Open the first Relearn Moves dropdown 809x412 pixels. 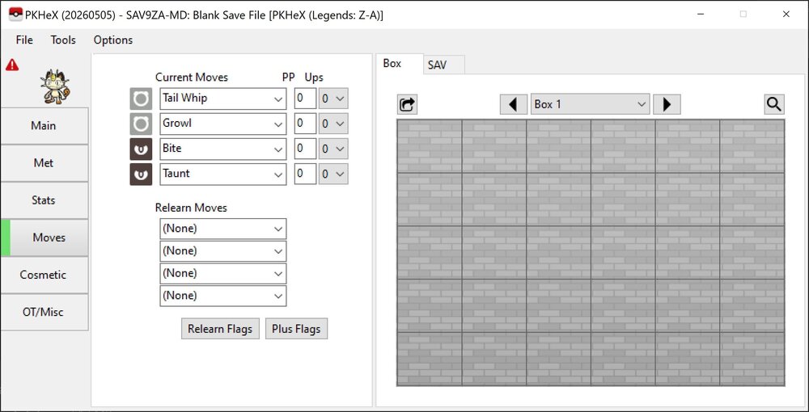tap(223, 229)
